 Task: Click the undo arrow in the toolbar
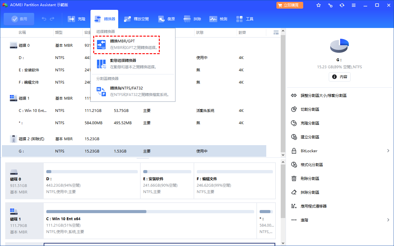click(x=44, y=19)
